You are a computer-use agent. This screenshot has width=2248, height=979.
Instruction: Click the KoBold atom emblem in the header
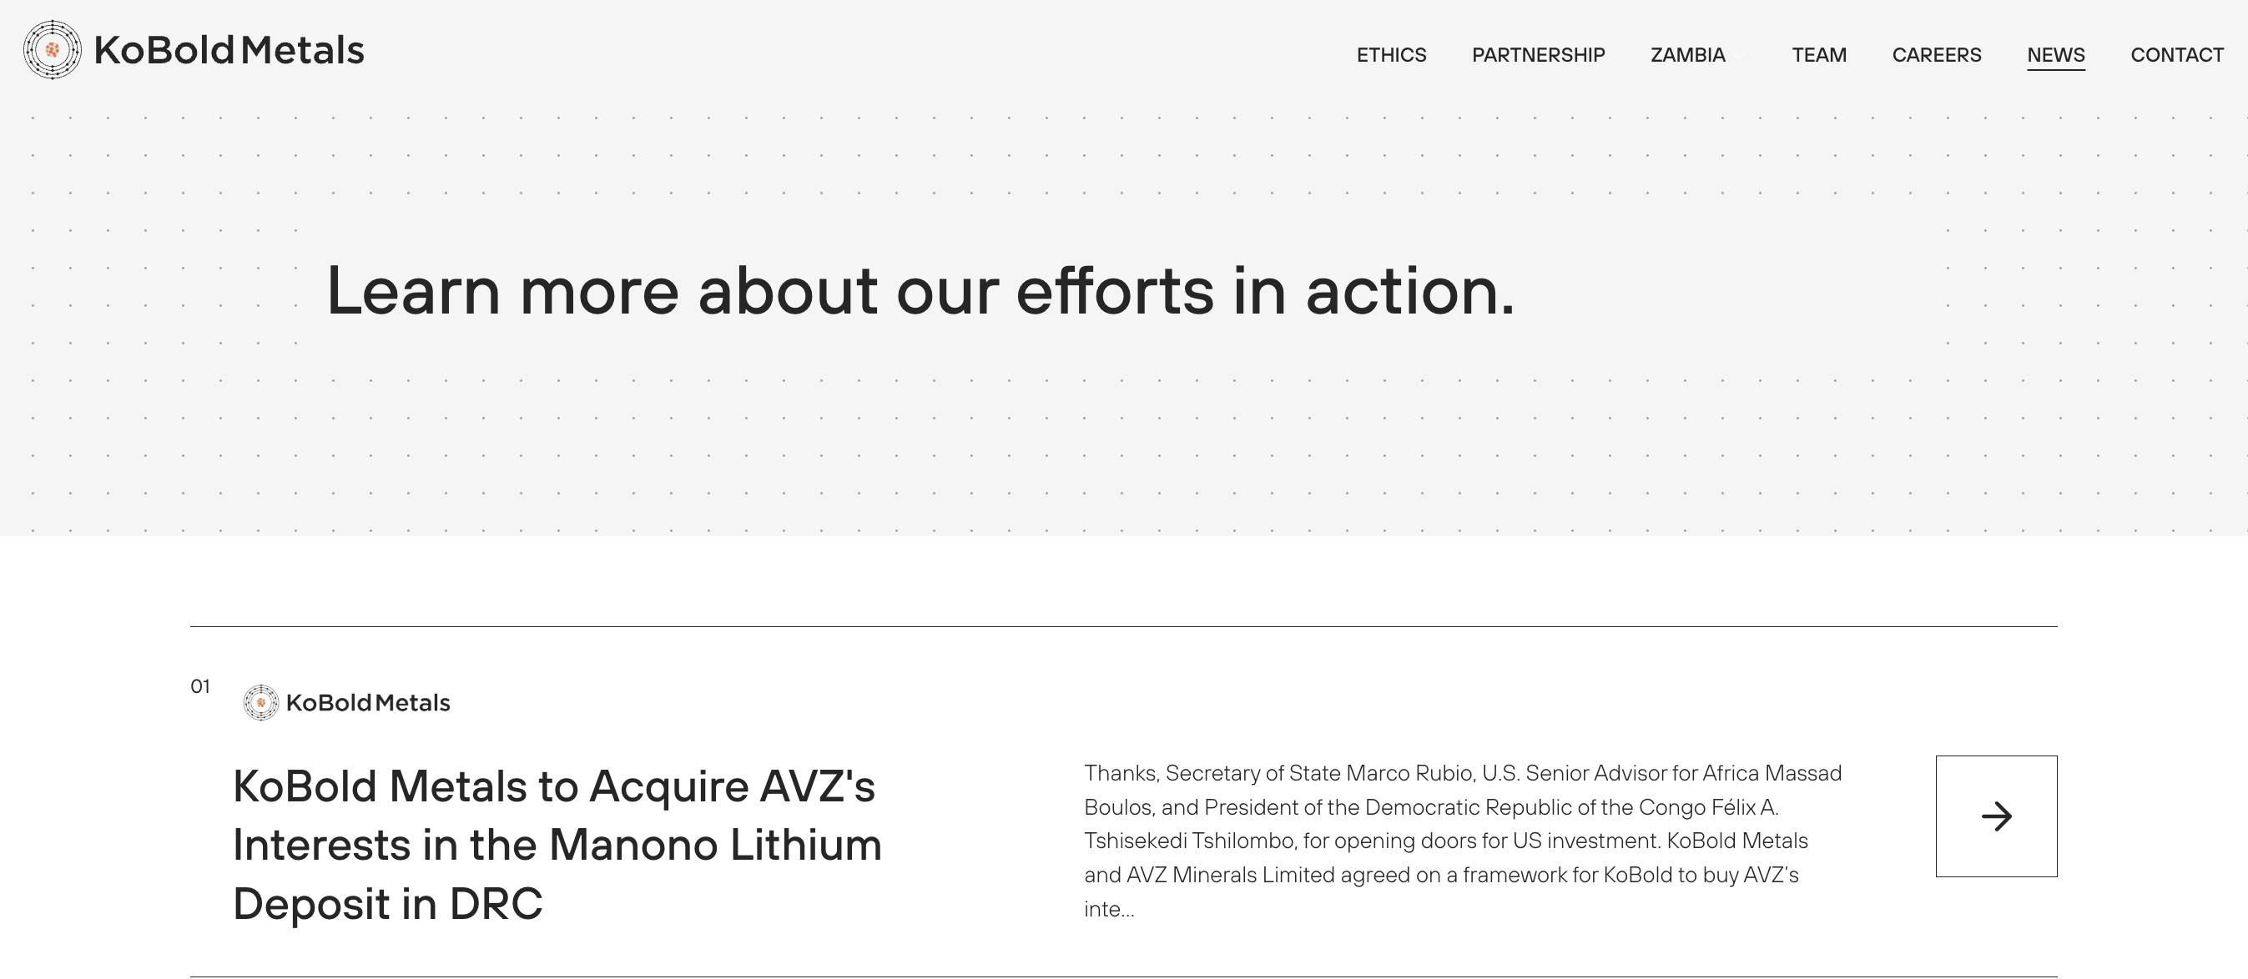point(53,50)
